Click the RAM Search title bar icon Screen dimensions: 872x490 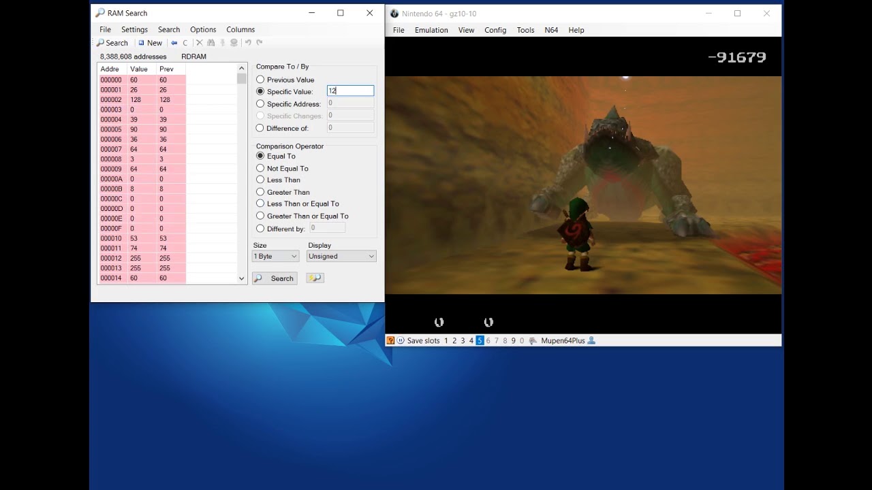point(100,13)
